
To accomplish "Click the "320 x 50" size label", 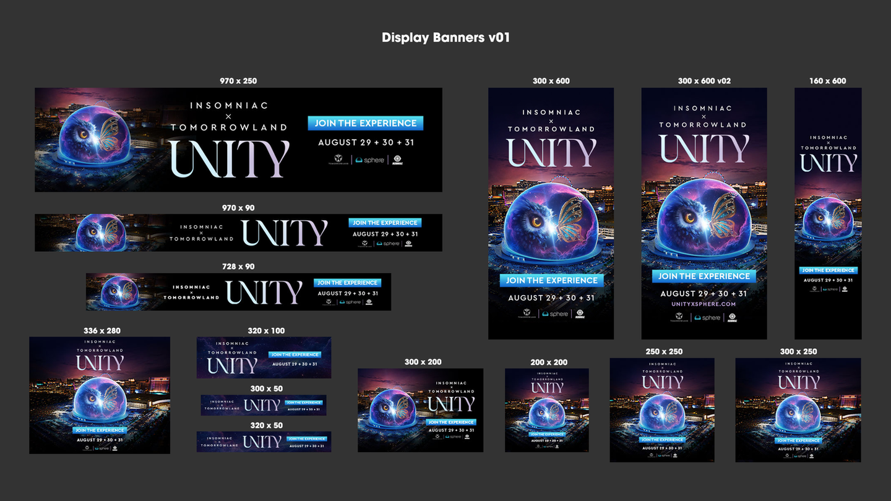I will 267,426.
